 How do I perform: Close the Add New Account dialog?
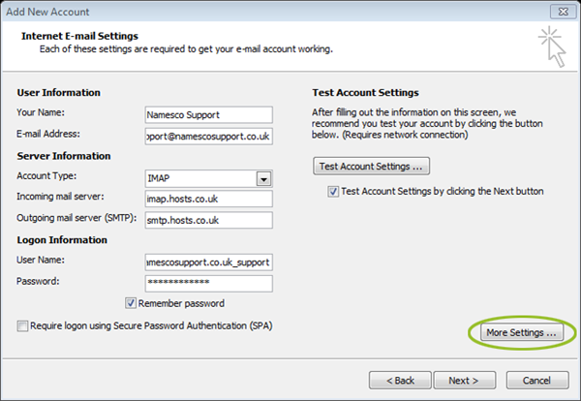coord(563,12)
